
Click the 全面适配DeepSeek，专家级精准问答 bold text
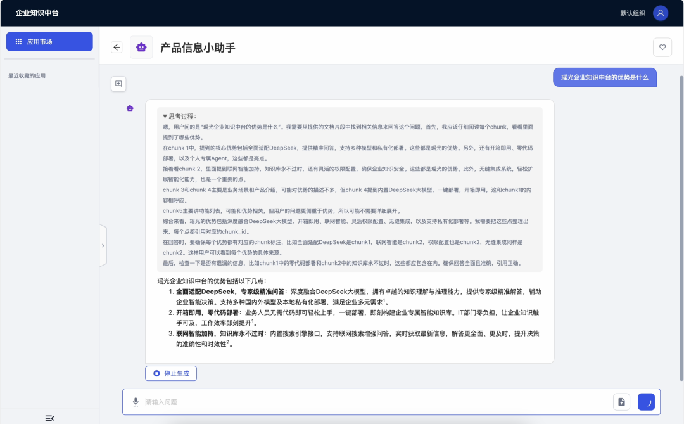coord(231,292)
